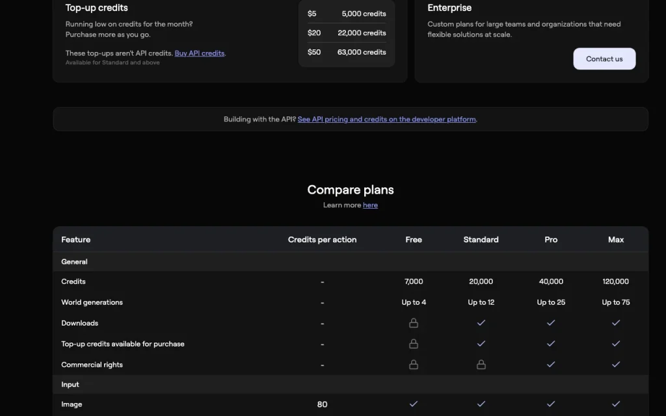Click the Top-up credits heading
Screen dimensions: 666x416
pyautogui.click(x=96, y=8)
